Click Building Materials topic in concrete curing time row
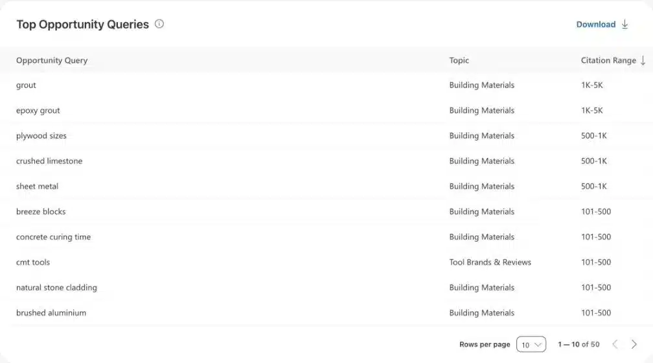Image resolution: width=653 pixels, height=363 pixels. coord(482,237)
